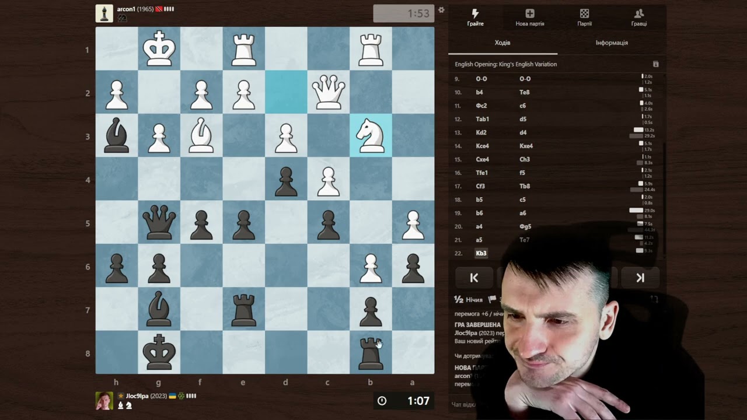The image size is (747, 420).
Task: Open the opening explorer book icon
Action: tap(655, 64)
